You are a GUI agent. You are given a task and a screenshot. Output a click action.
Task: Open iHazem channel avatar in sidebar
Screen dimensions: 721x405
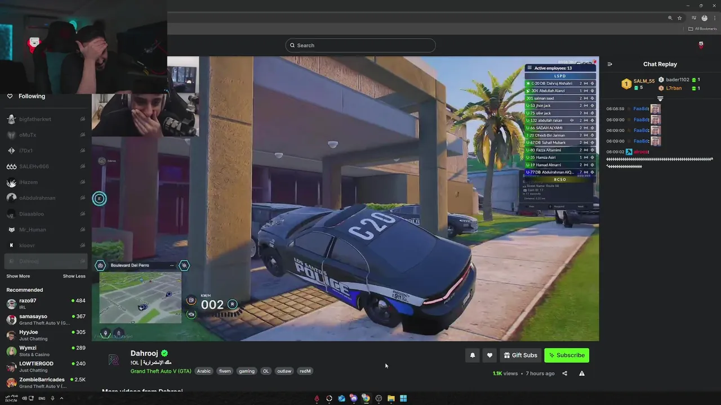click(11, 182)
